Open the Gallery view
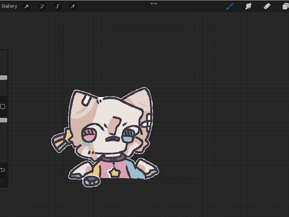Screen dimensions: 289x217 9,6
